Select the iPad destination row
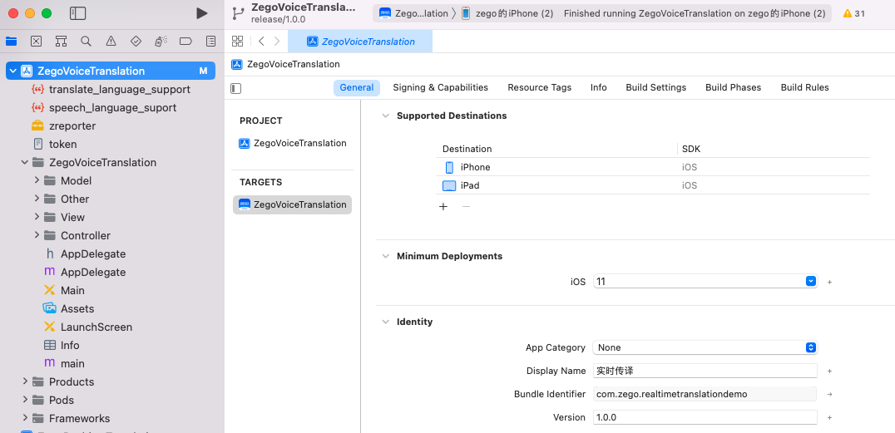The height and width of the screenshot is (433, 895). pos(653,185)
